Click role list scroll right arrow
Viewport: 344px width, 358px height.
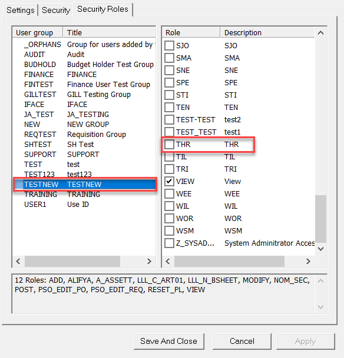pos(308,261)
